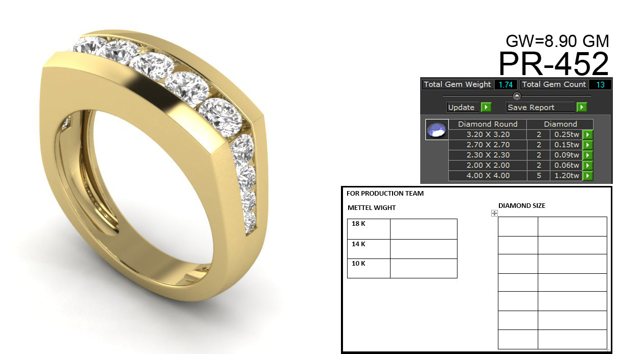Expand the Diamond column header
The height and width of the screenshot is (354, 618).
(x=562, y=124)
